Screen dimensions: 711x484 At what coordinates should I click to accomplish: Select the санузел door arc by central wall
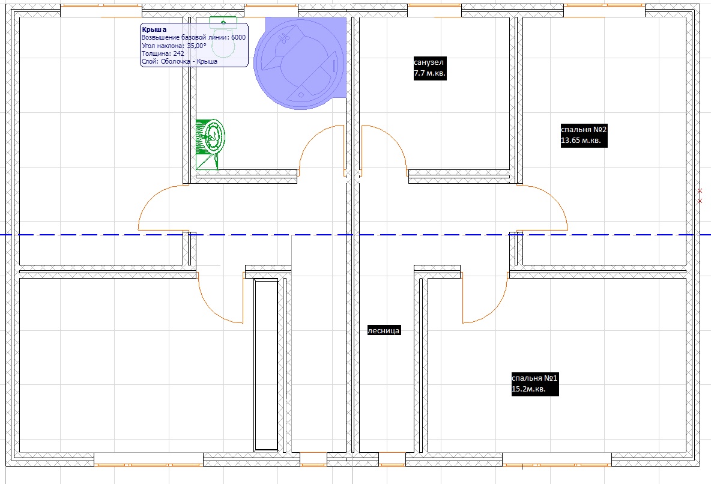(384, 150)
